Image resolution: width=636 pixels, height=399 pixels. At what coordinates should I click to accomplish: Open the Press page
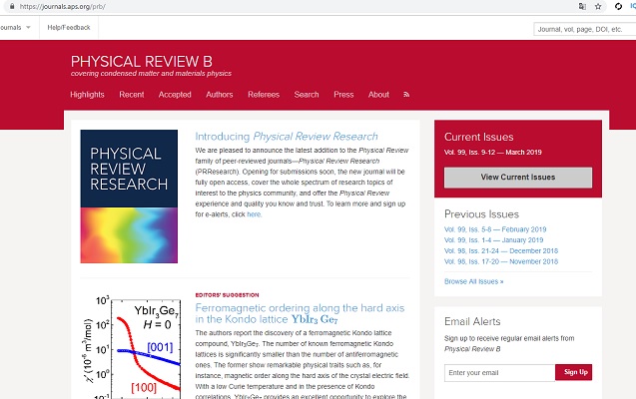(343, 95)
